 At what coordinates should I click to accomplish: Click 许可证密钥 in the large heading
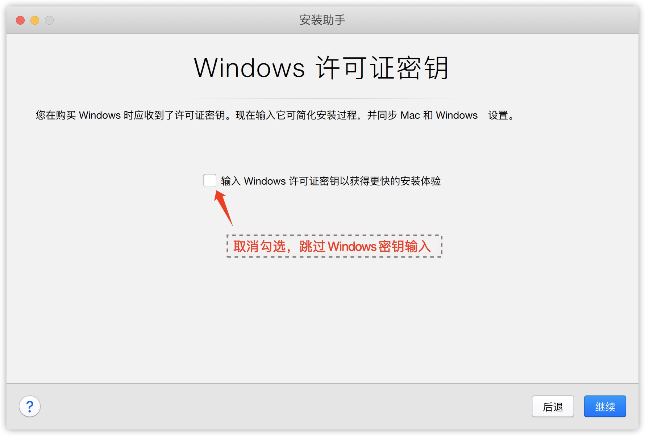click(383, 68)
